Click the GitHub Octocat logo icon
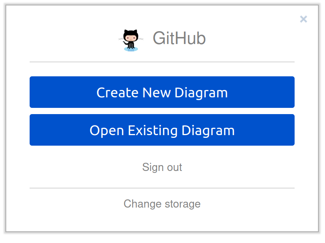Image resolution: width=325 pixels, height=243 pixels. (131, 40)
